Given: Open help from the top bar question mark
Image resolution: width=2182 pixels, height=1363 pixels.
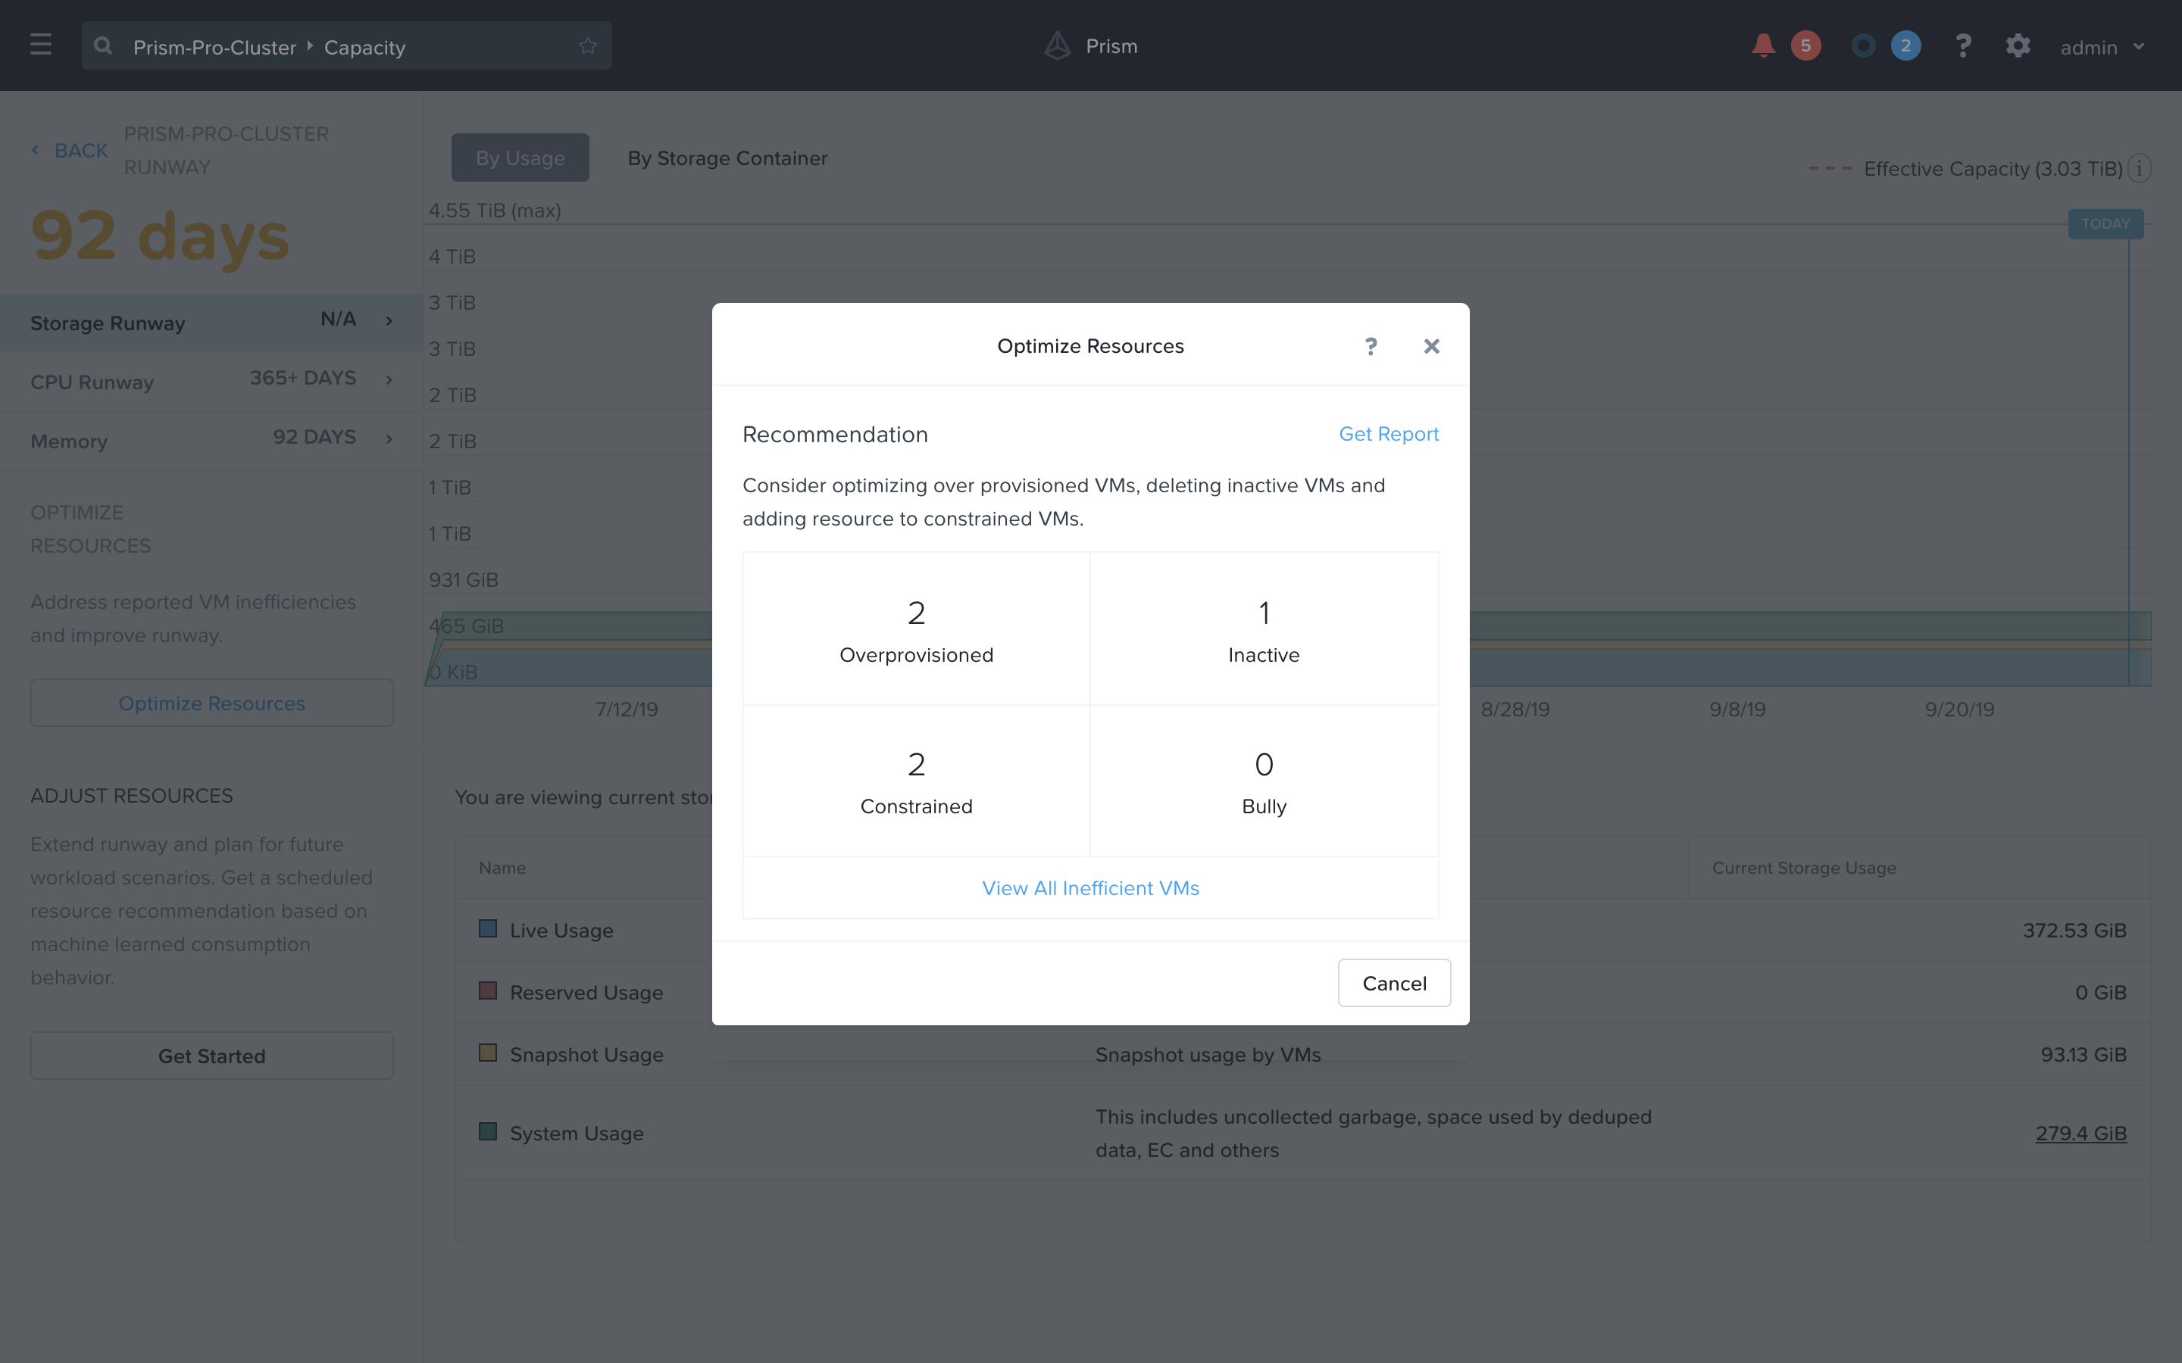Looking at the screenshot, I should 1963,45.
